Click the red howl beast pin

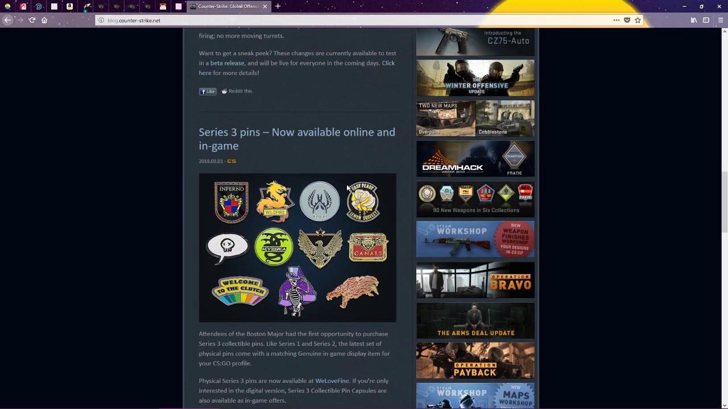click(x=353, y=291)
